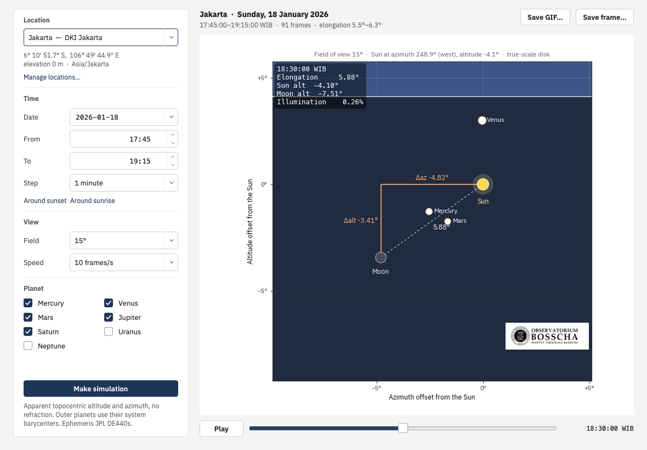Viewport: 647px width, 450px height.
Task: Click the Save GIF... button
Action: tap(545, 17)
